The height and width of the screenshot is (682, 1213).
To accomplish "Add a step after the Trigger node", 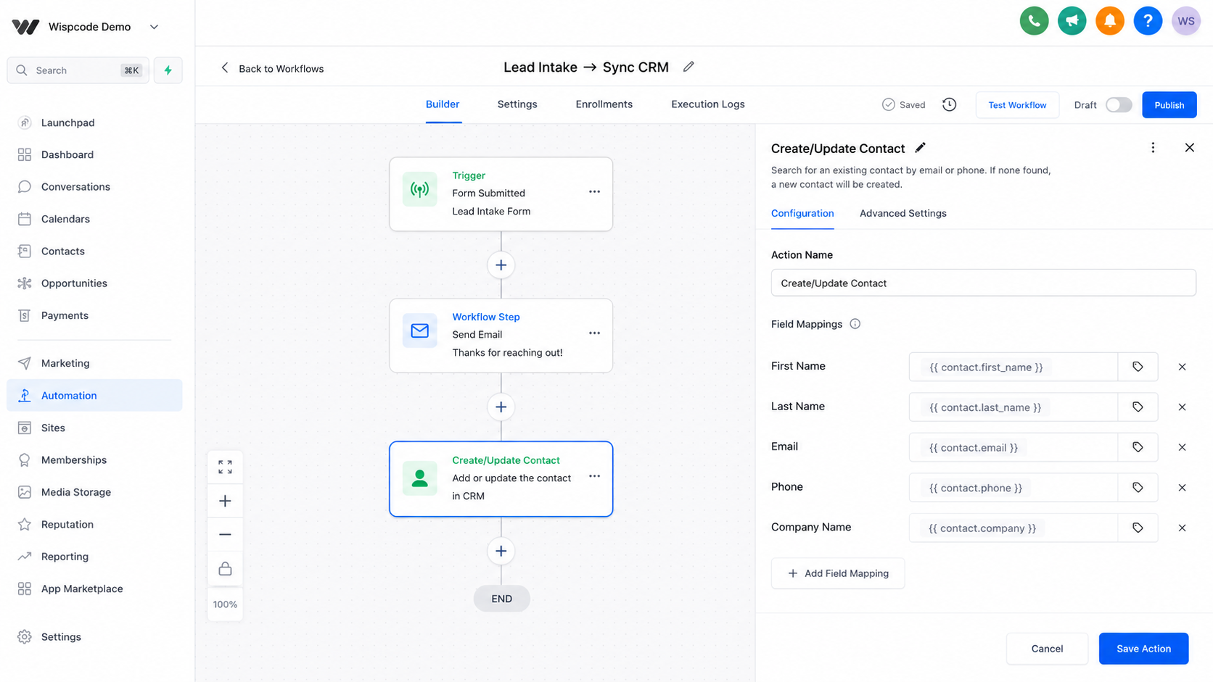I will coord(501,265).
